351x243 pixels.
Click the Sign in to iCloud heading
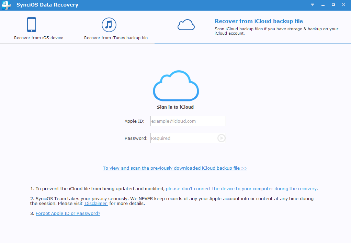175,107
